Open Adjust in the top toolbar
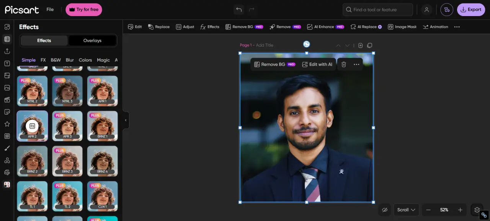490x221 pixels. pos(185,27)
